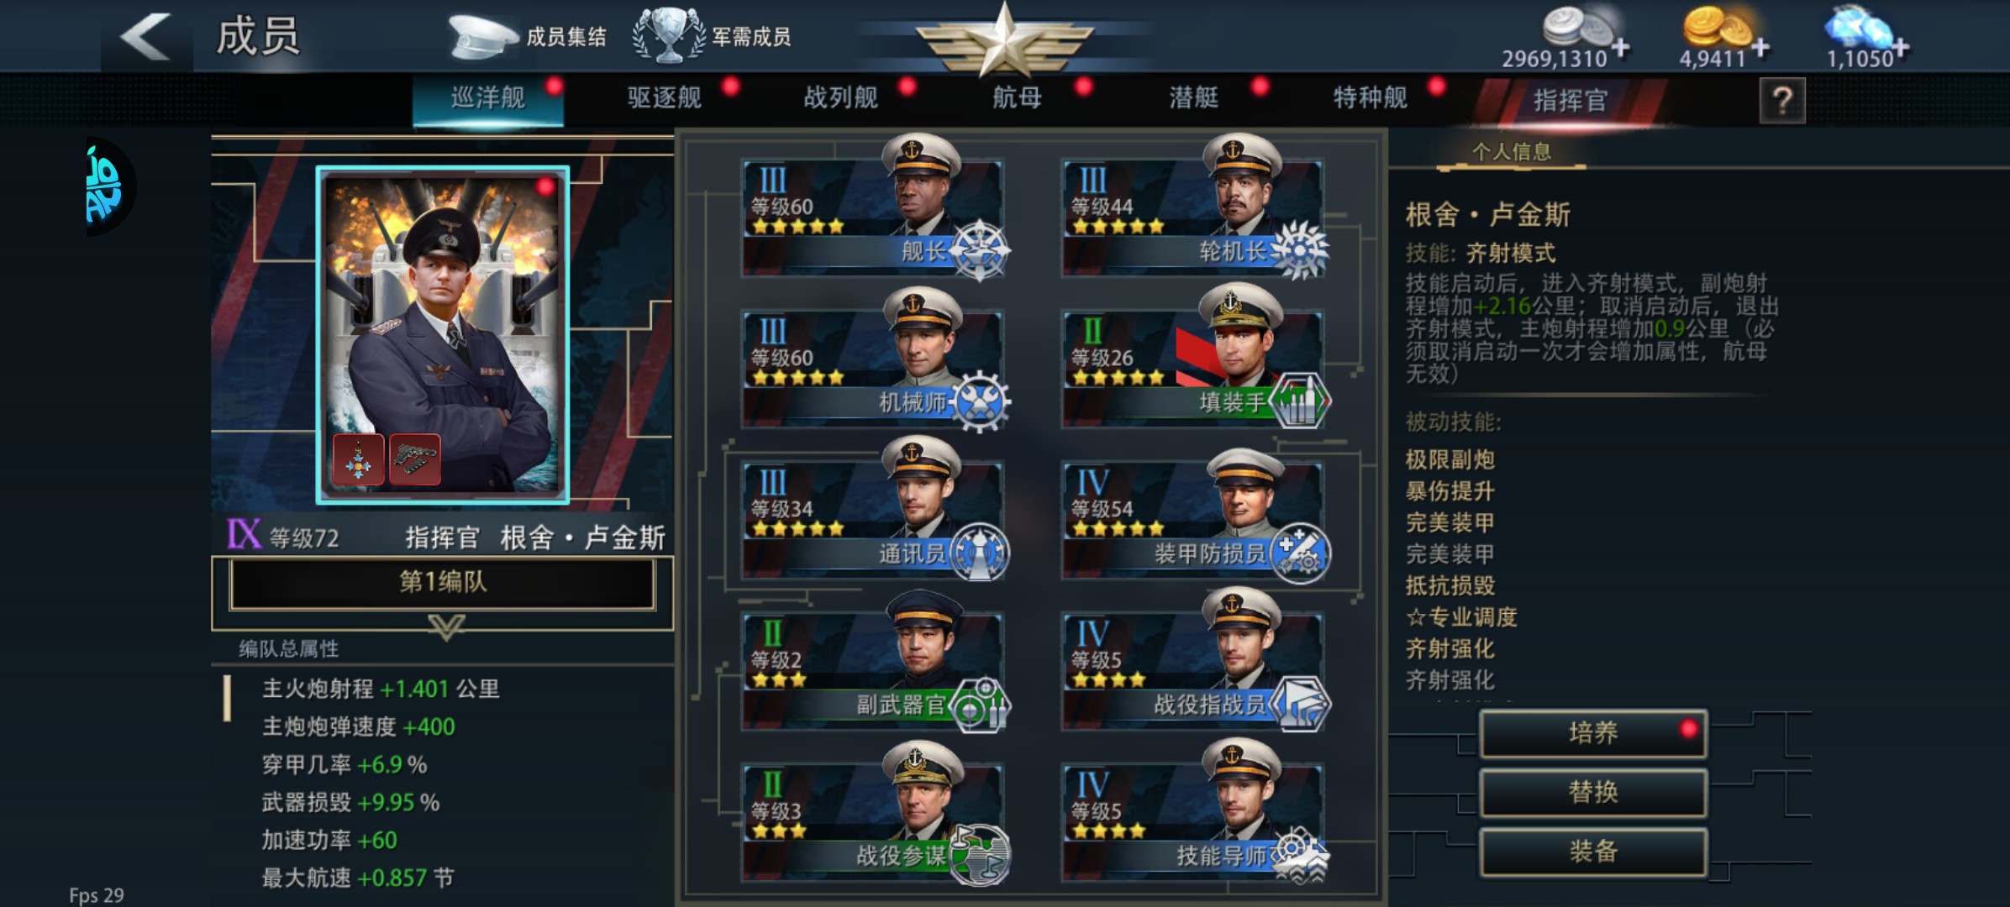Select commander 根舍·卢金斯 portrait card
2010x907 pixels.
[443, 335]
